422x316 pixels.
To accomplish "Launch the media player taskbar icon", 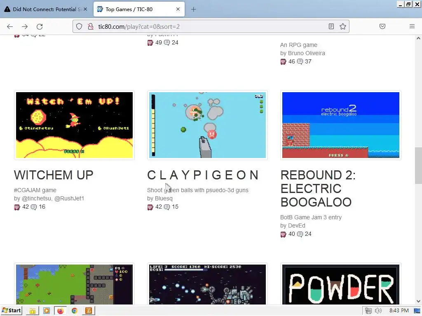I will point(46,311).
